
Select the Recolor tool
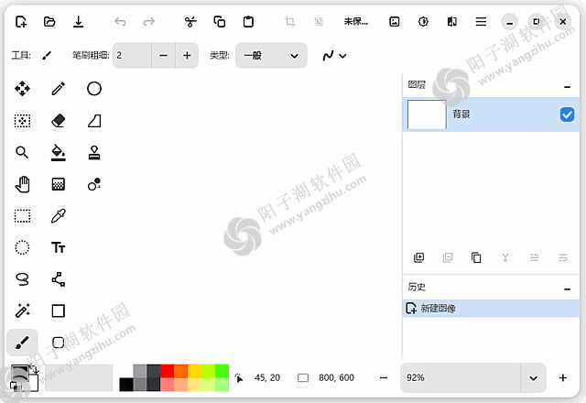pyautogui.click(x=94, y=184)
